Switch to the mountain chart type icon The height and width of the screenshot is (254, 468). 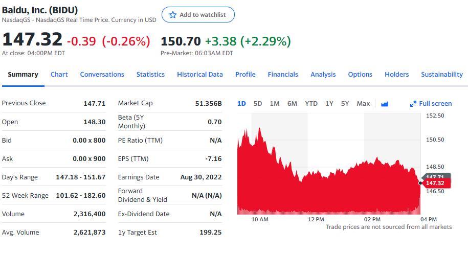coord(385,104)
